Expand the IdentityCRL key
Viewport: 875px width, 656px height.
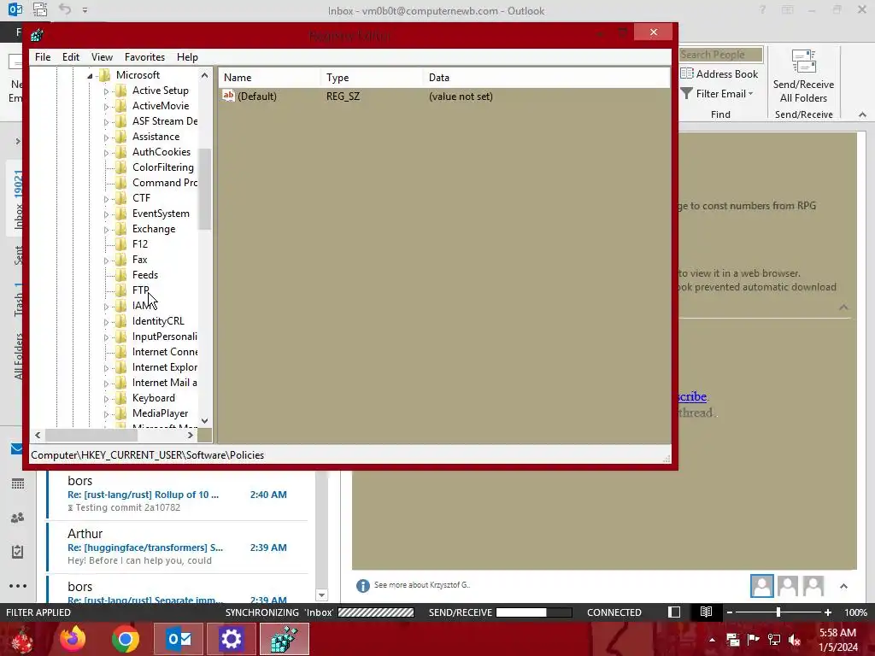[x=106, y=321]
